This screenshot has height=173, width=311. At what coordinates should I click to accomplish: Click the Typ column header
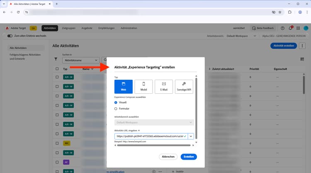coord(65,69)
